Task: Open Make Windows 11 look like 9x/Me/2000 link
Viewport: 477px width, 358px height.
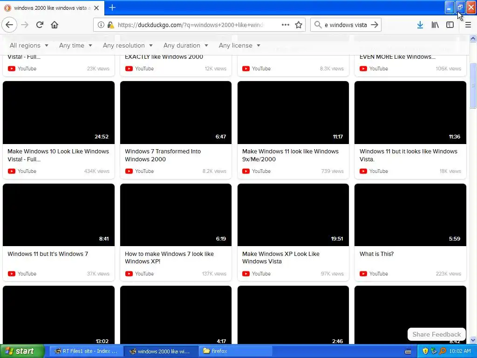Action: (x=290, y=155)
